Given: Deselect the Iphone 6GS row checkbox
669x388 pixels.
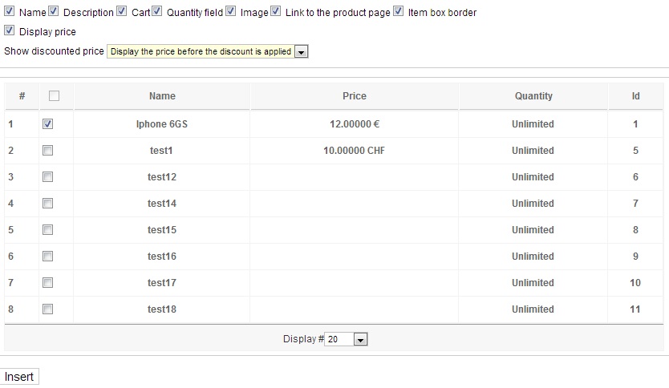Looking at the screenshot, I should tap(48, 124).
